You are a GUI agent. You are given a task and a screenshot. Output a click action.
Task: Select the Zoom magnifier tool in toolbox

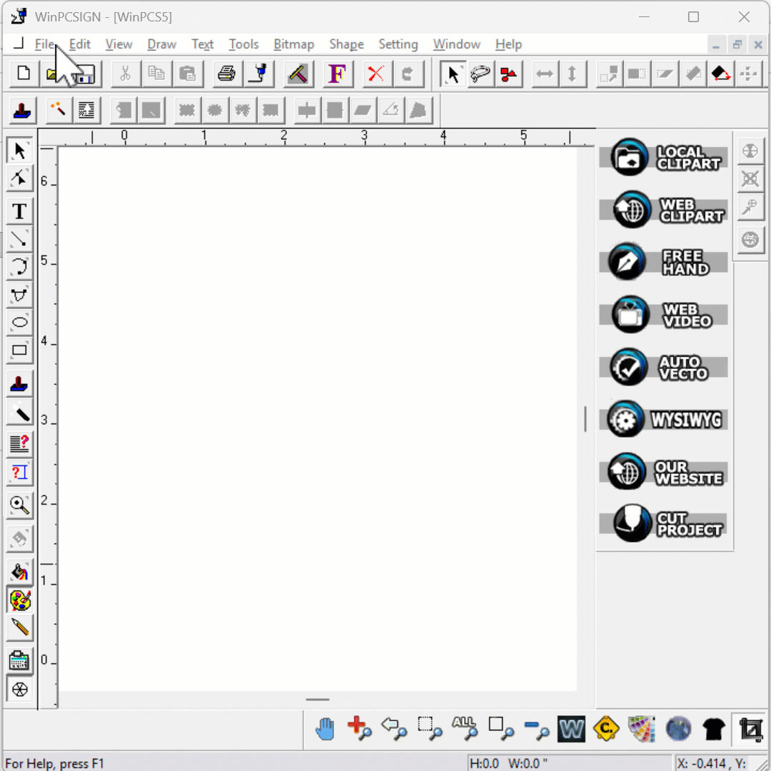pyautogui.click(x=20, y=505)
